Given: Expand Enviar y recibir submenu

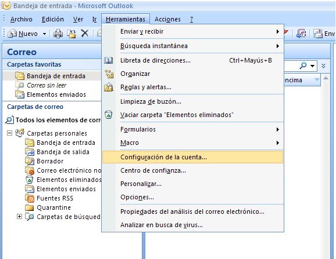Looking at the screenshot, I should (193, 32).
